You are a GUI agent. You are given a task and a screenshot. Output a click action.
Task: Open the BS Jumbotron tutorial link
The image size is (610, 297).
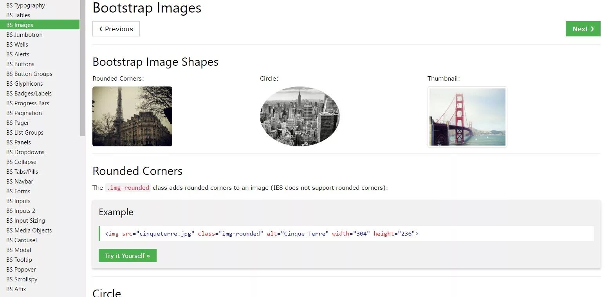[24, 35]
